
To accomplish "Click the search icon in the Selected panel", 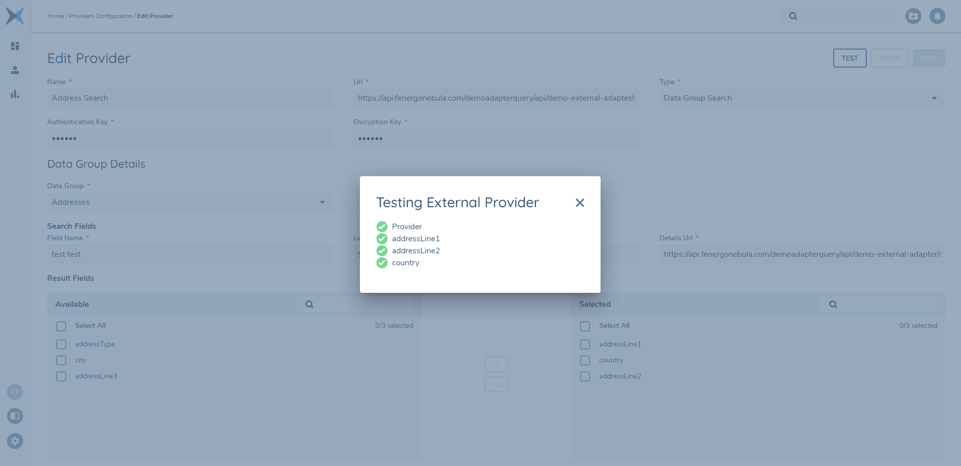I will pyautogui.click(x=833, y=304).
